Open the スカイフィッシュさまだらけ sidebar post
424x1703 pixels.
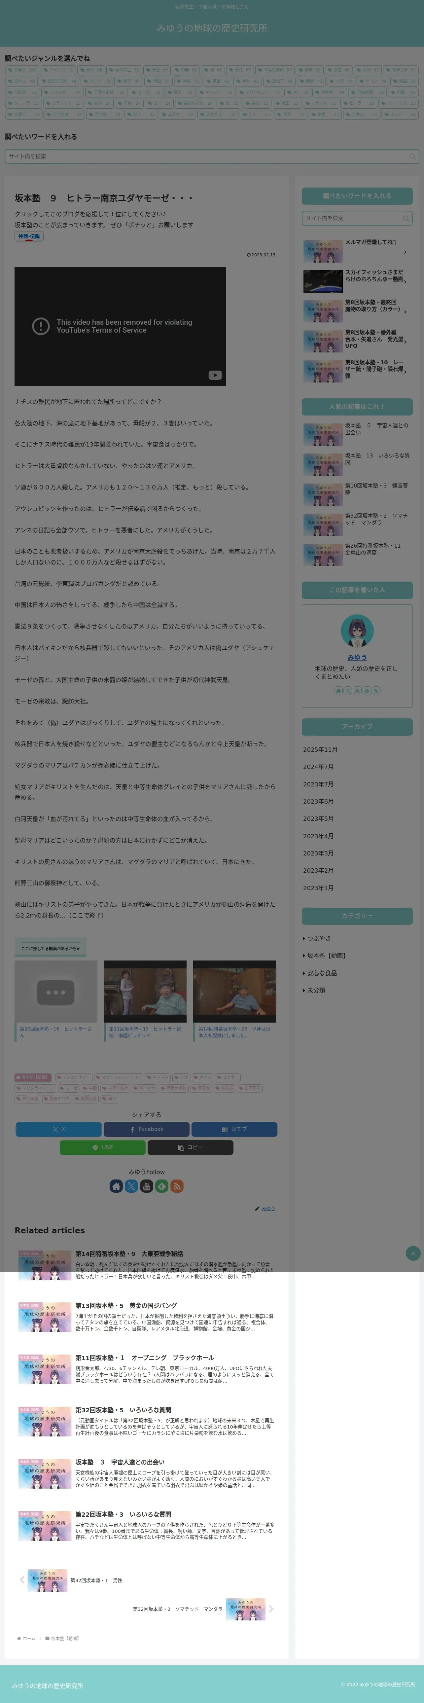[x=357, y=281]
